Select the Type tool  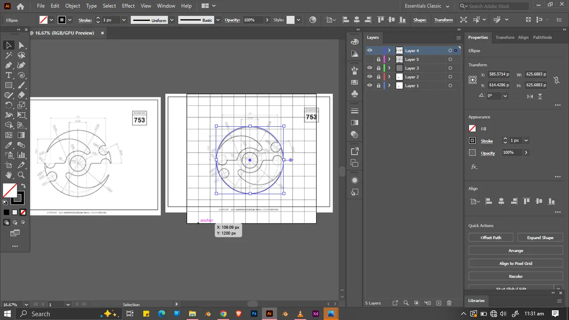[x=8, y=75]
